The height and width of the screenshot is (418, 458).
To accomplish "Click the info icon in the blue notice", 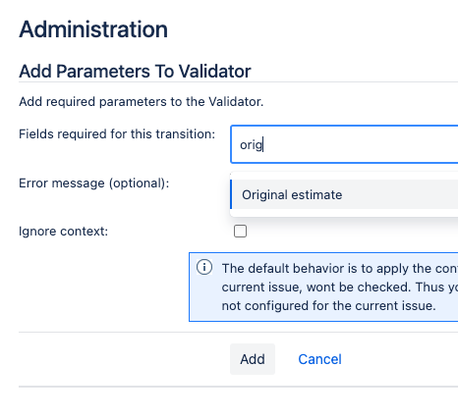I will click(204, 268).
